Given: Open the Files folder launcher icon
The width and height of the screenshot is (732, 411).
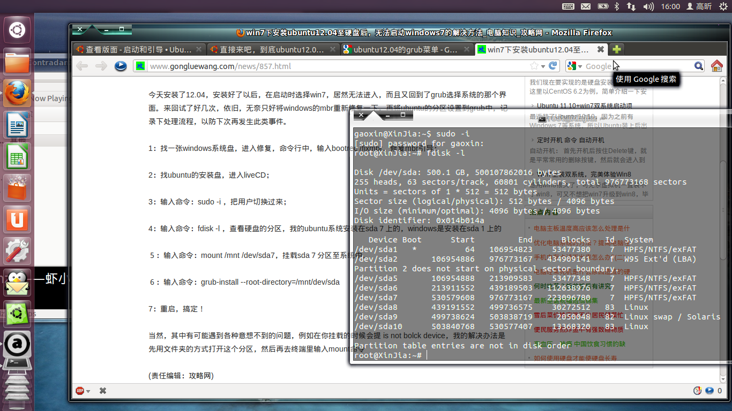Looking at the screenshot, I should 17,61.
